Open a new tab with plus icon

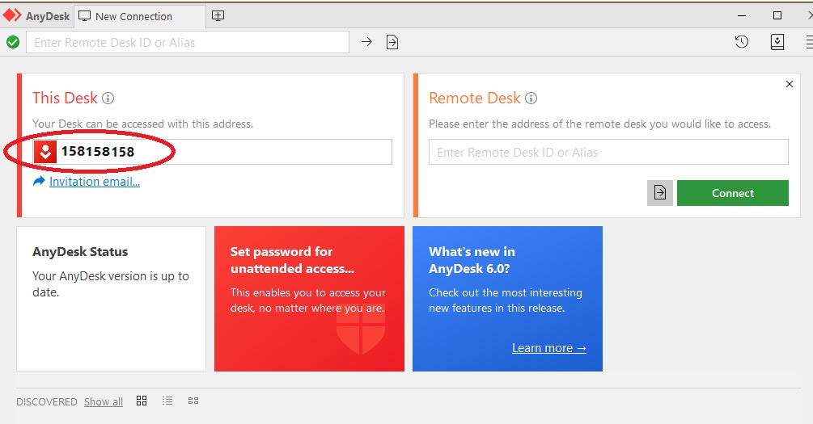tap(218, 15)
